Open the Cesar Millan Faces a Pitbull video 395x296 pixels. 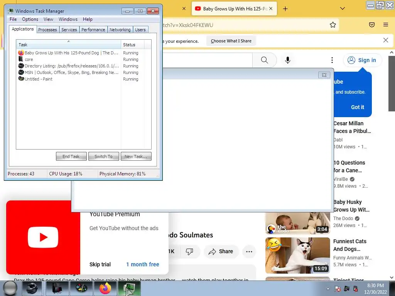[352, 127]
